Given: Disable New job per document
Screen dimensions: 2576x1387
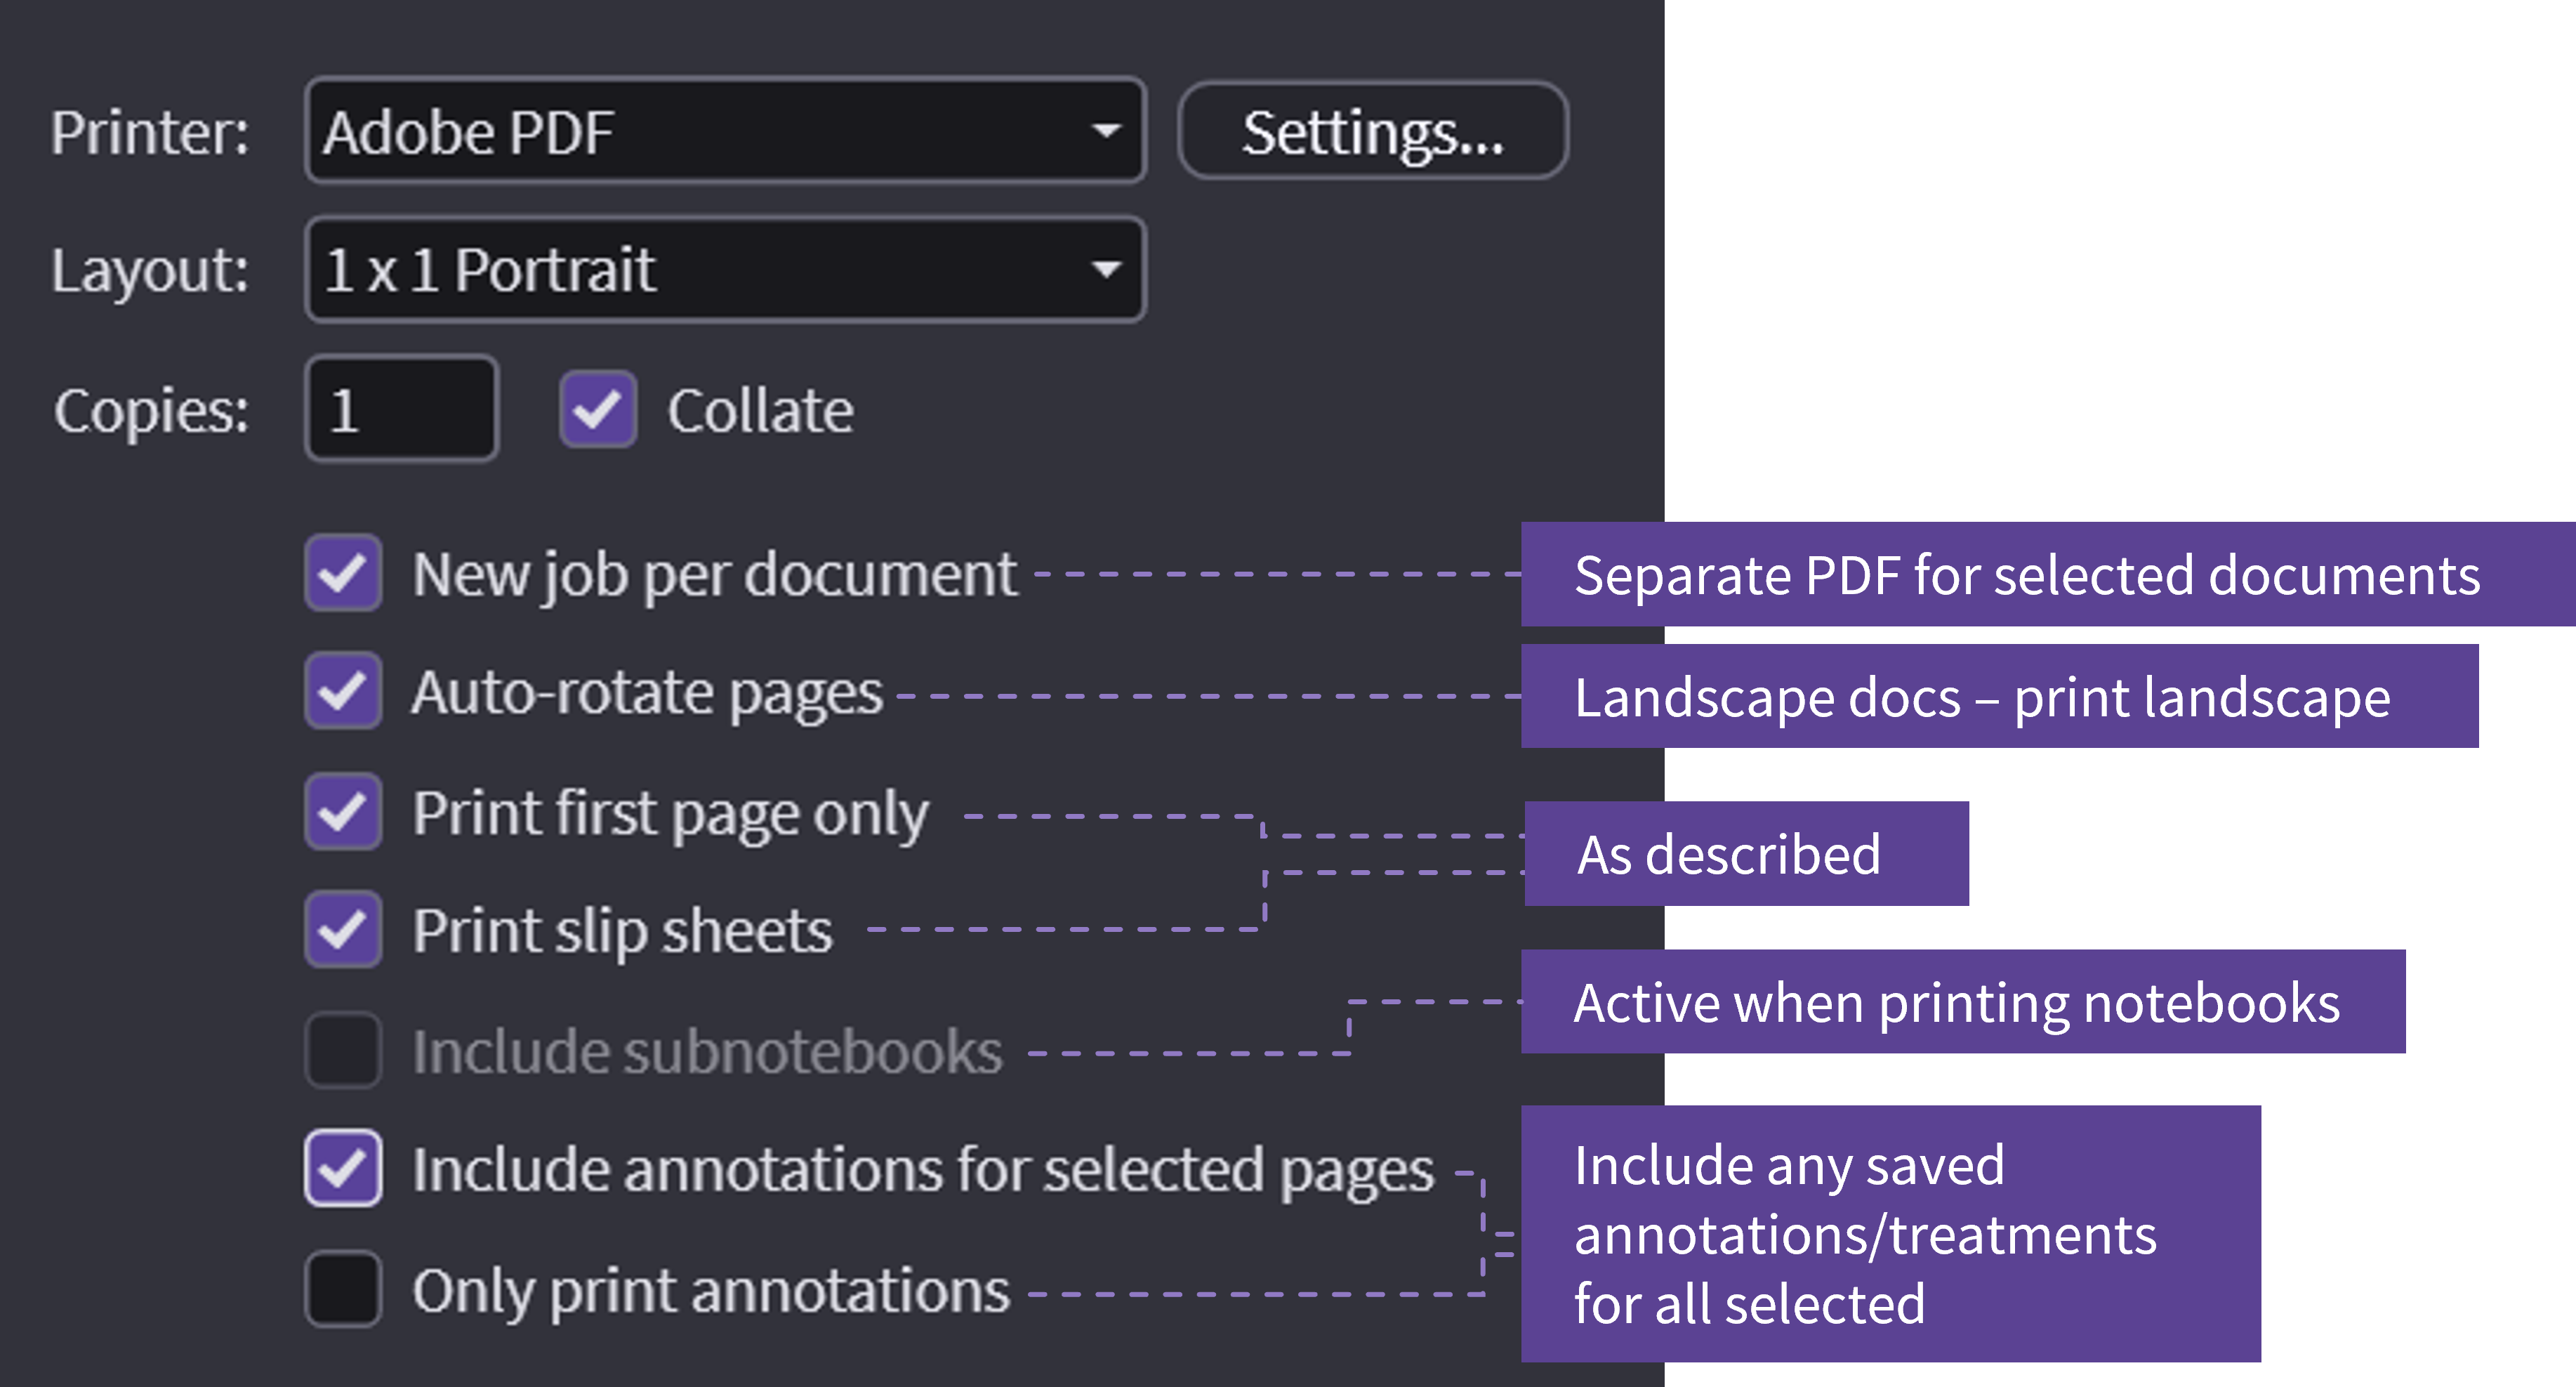Looking at the screenshot, I should click(x=343, y=573).
